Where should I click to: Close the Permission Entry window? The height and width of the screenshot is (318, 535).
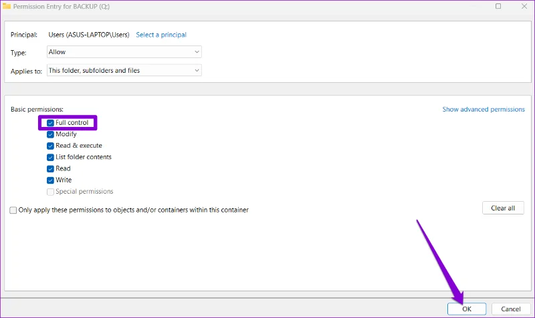pyautogui.click(x=524, y=6)
